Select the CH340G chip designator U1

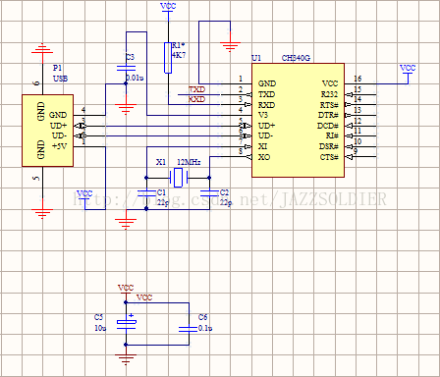(x=256, y=58)
